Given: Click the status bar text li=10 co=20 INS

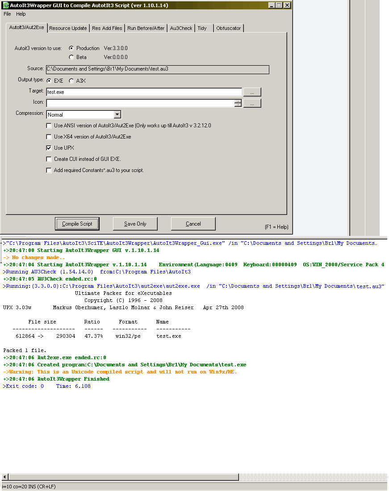Looking at the screenshot, I should tap(29, 487).
